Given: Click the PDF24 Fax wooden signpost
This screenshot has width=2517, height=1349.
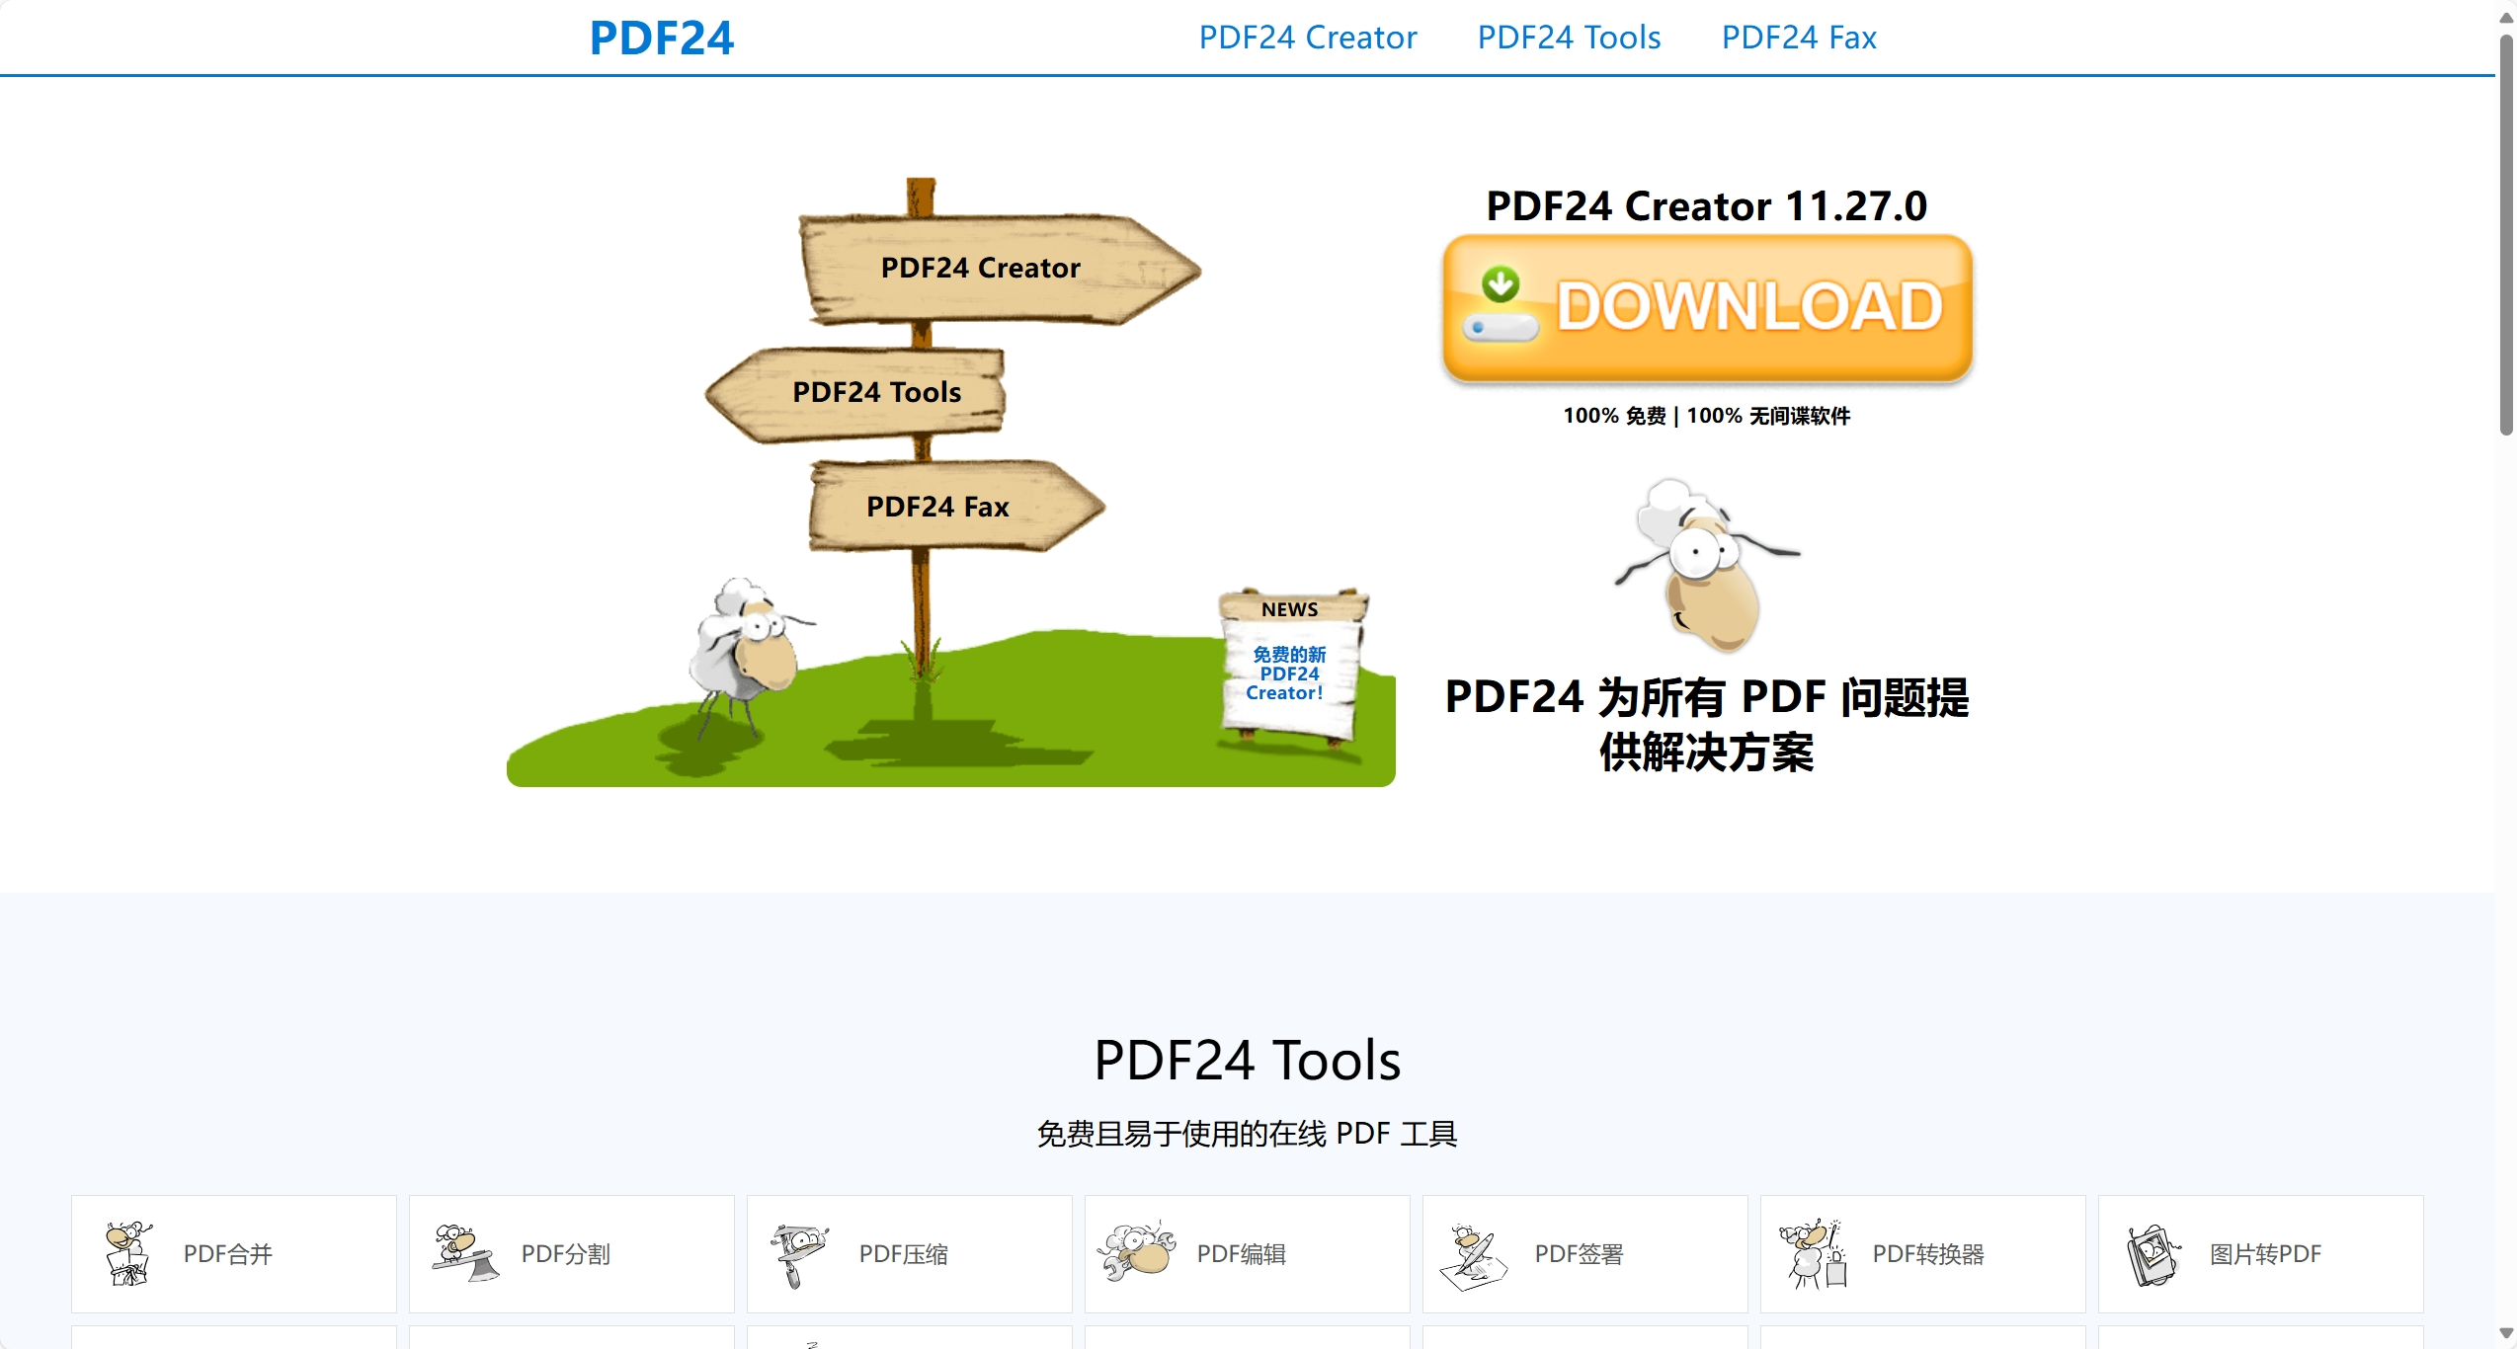Looking at the screenshot, I should tap(937, 507).
